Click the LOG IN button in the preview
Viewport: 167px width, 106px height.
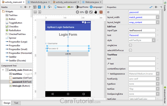tap(68, 54)
